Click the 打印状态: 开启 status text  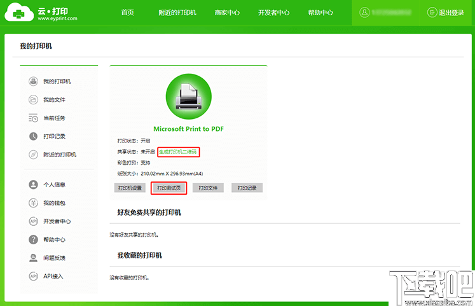(134, 141)
